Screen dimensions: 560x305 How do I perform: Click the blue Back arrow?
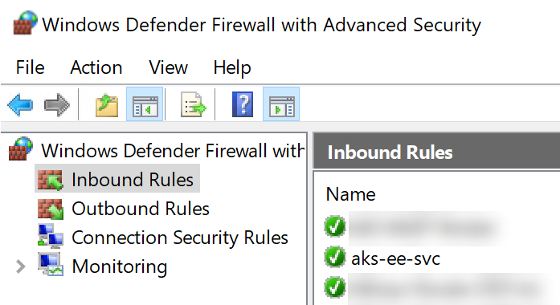point(20,105)
